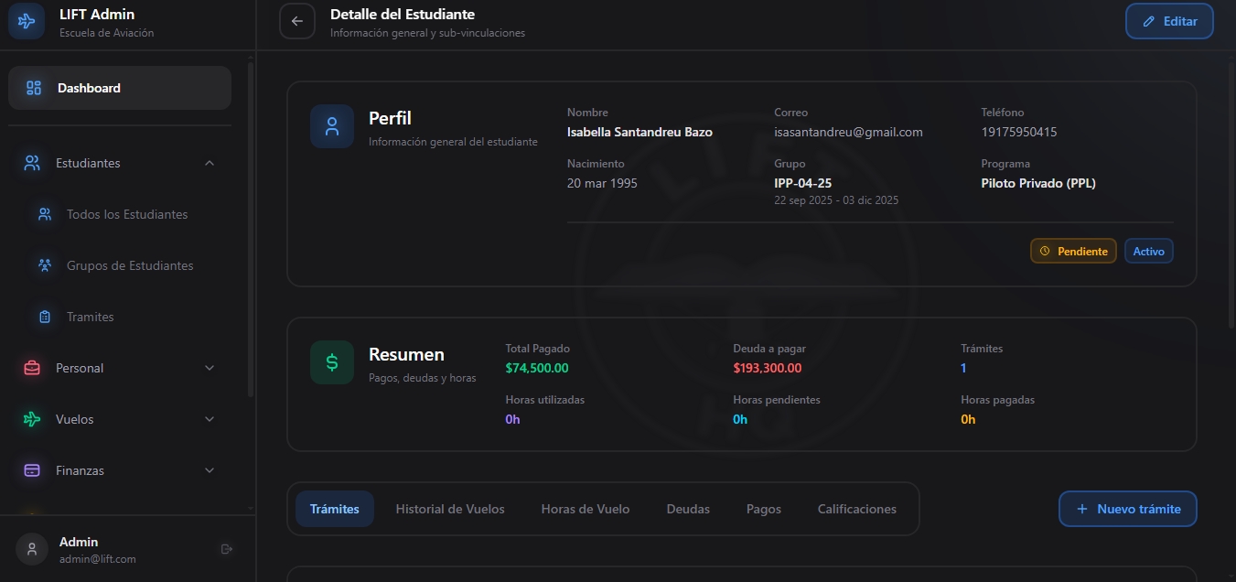Click the Nuevo trámite button
This screenshot has height=582, width=1236.
point(1127,509)
